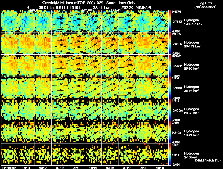This screenshot has width=223, height=169.
Task: Select the color scale value '0.8425'
Action: [x=177, y=44]
